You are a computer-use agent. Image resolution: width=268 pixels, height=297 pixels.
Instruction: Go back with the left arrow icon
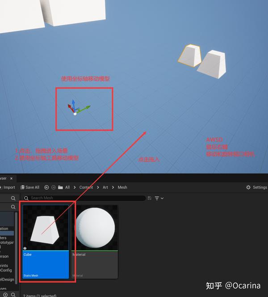46,187
